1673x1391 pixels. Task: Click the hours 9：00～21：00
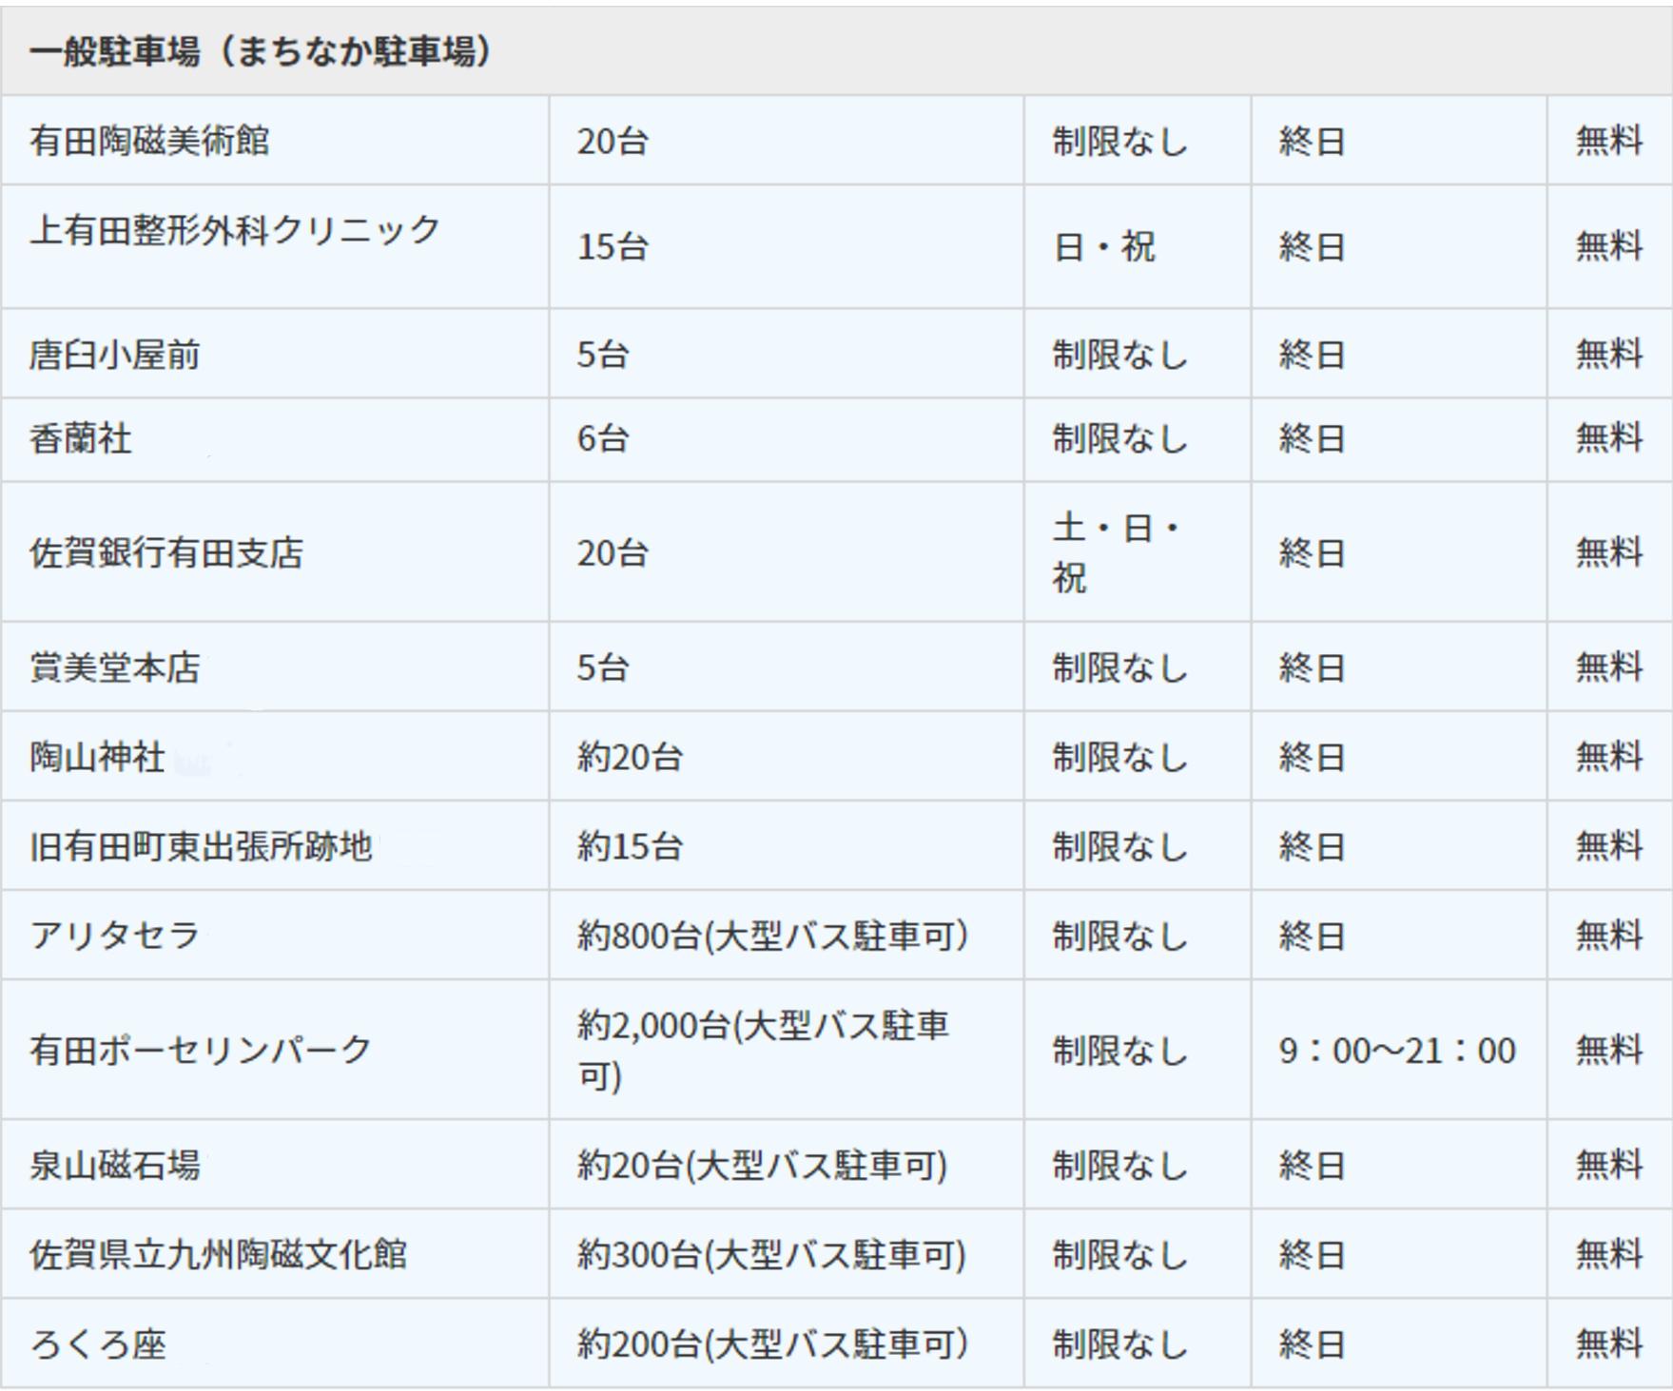tap(1397, 1051)
